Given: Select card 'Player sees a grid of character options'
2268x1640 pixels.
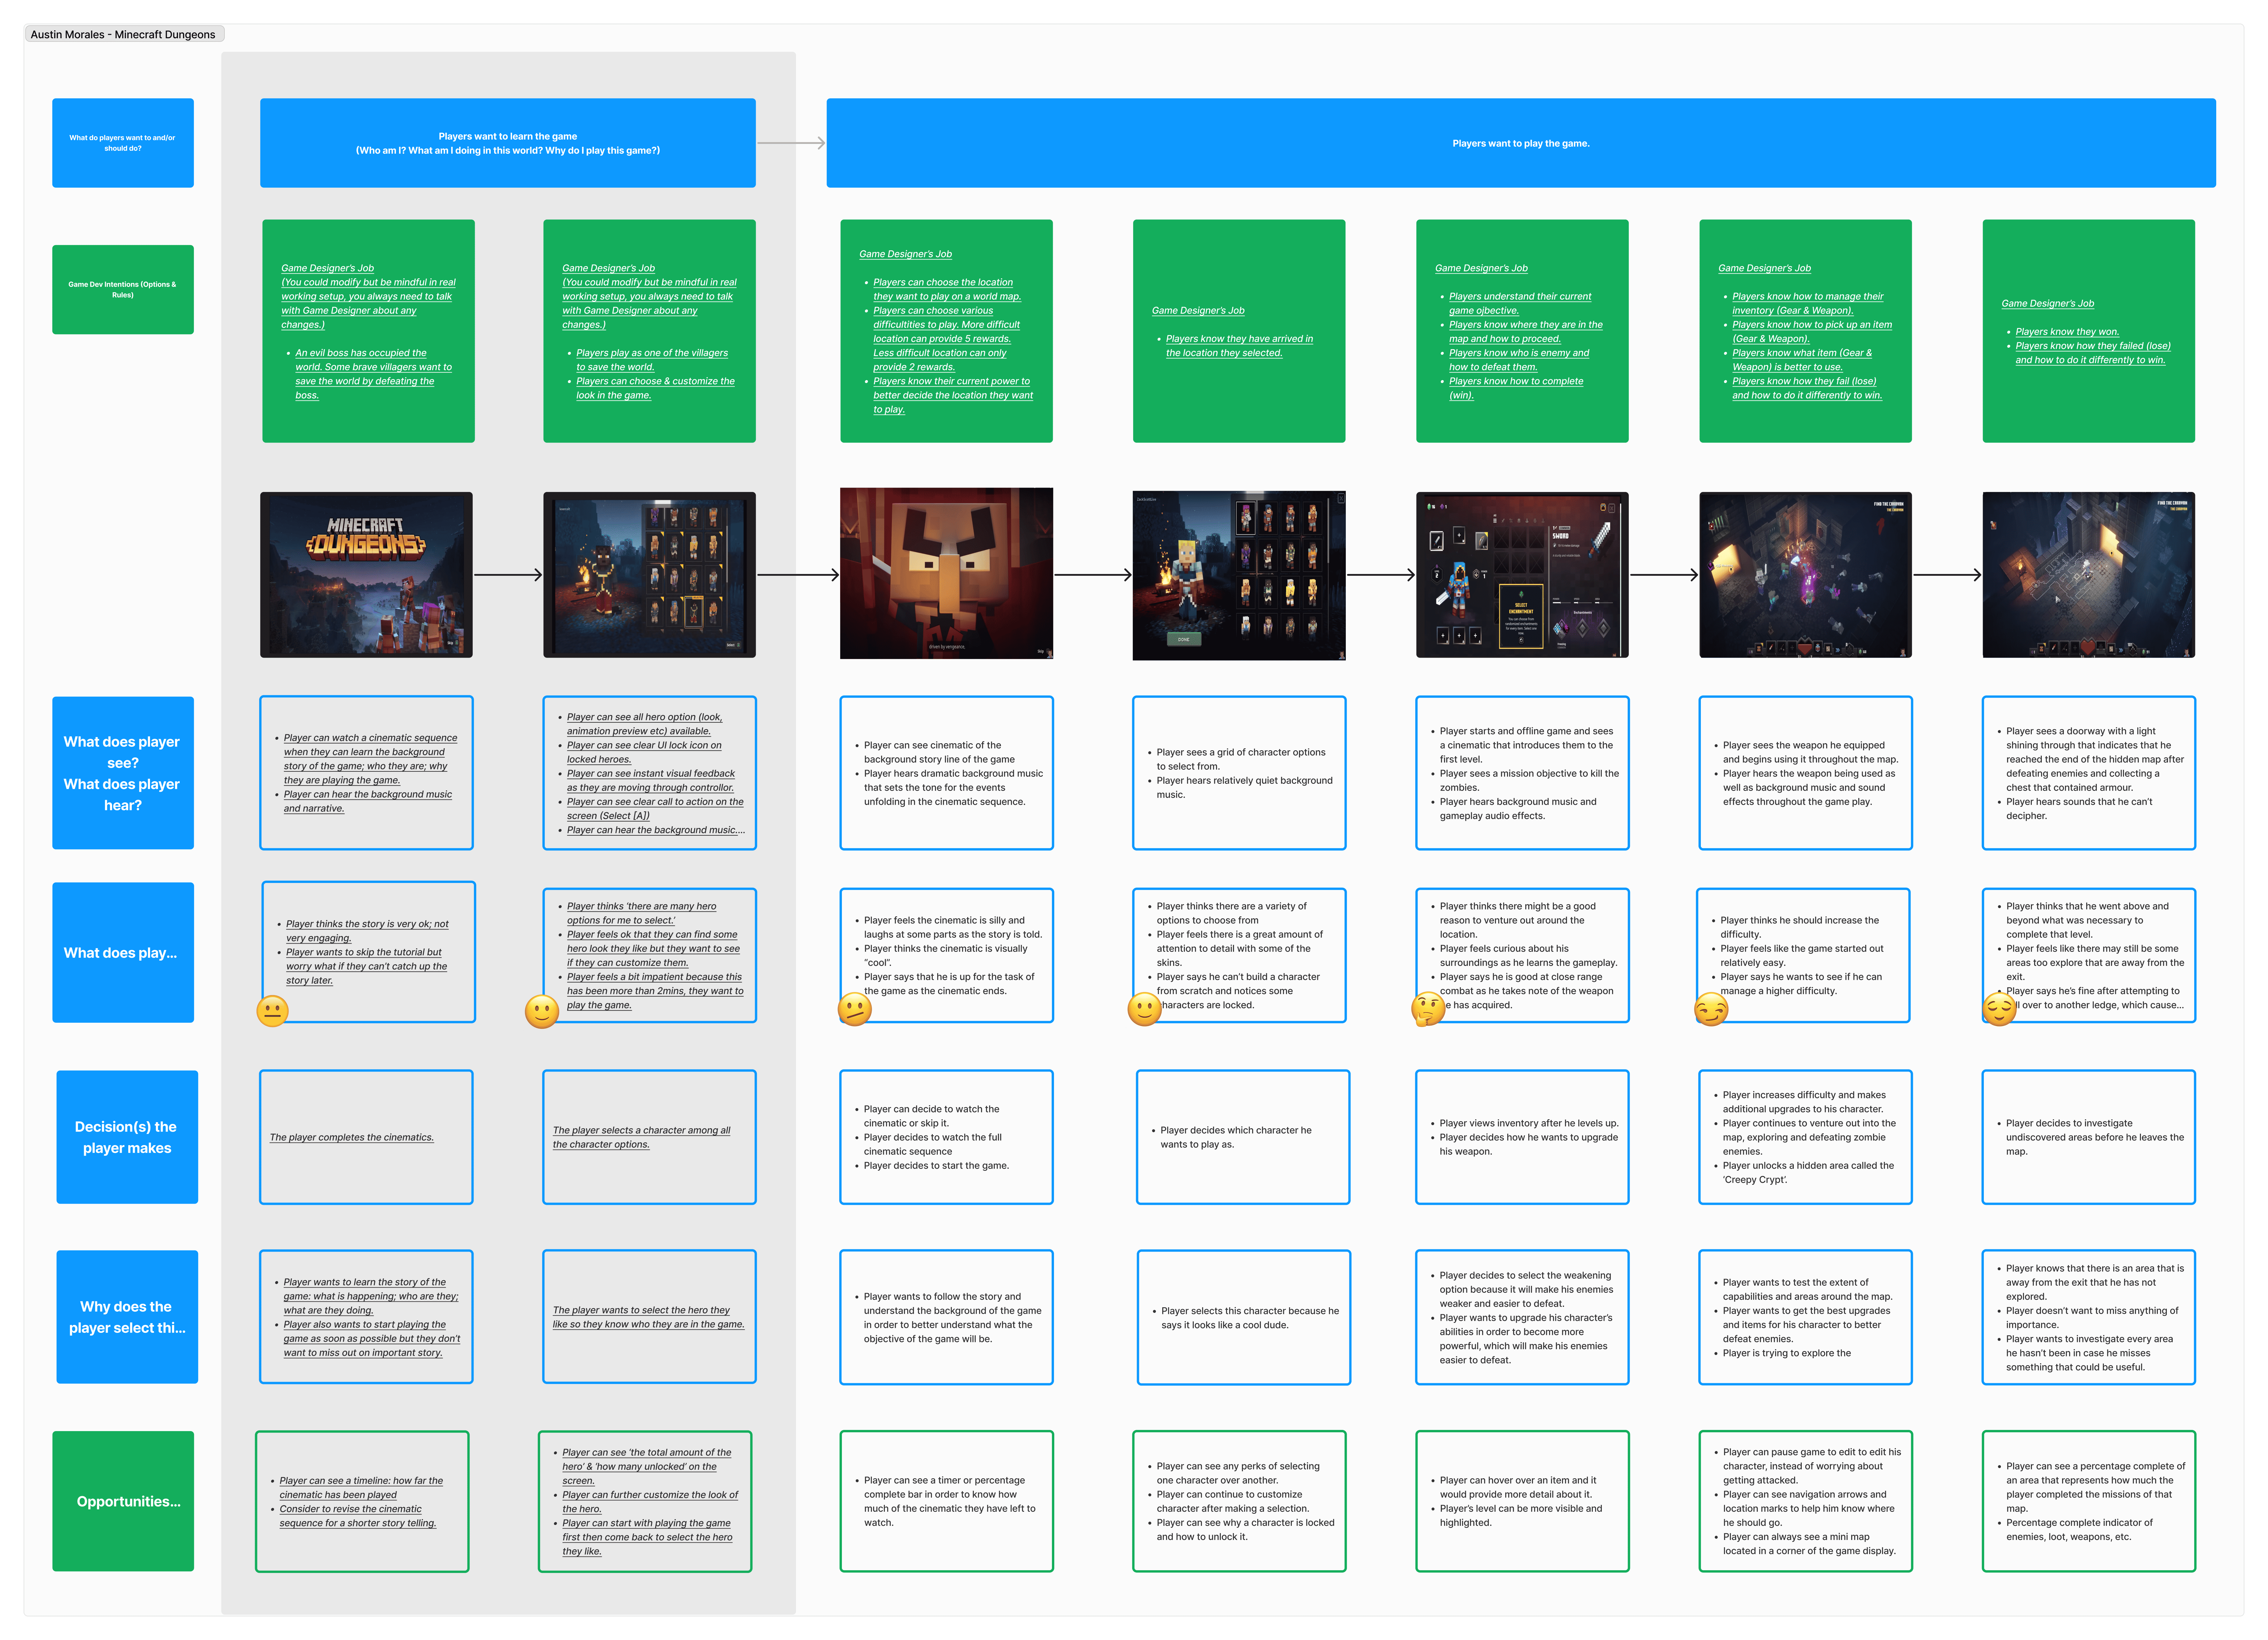Looking at the screenshot, I should coord(1239,773).
